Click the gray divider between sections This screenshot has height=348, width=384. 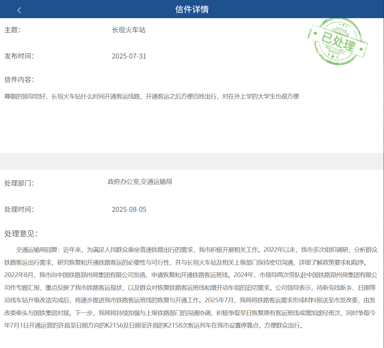192,161
